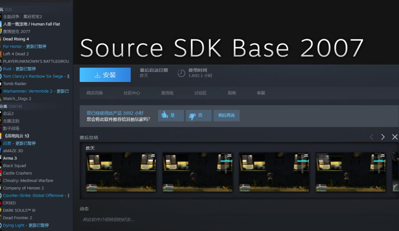Select 影子战场 in library list
The height and width of the screenshot is (231, 399).
click(11, 128)
